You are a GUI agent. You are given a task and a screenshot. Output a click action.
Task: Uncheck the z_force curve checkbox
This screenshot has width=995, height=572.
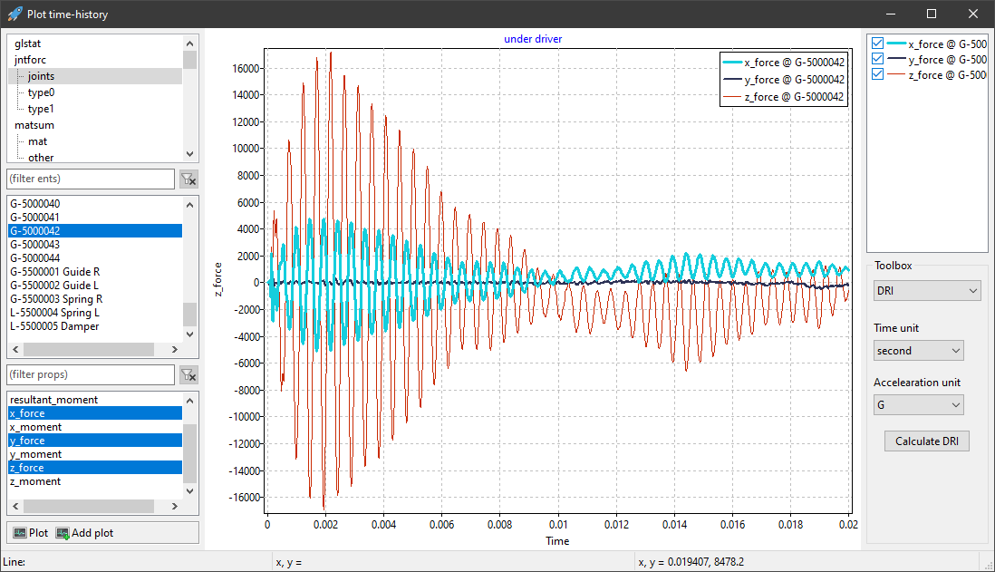click(877, 74)
